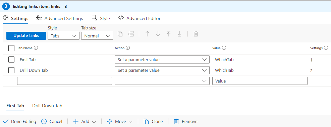Click the insert link row icon
Viewport: 331px width, 127px height.
(x=131, y=34)
